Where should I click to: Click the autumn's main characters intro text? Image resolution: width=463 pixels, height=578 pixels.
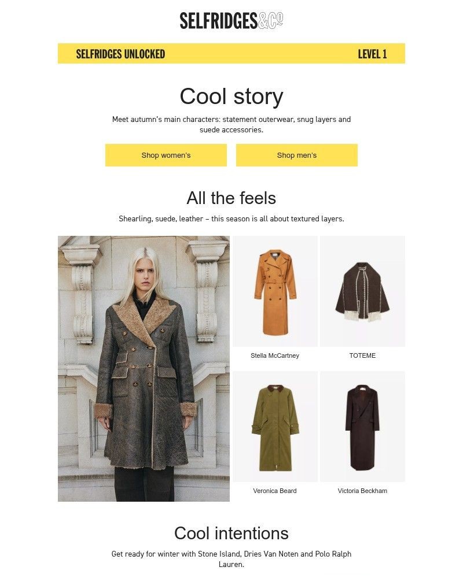[x=231, y=124]
